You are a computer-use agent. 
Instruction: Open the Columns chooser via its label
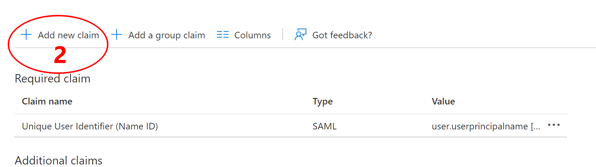point(252,35)
